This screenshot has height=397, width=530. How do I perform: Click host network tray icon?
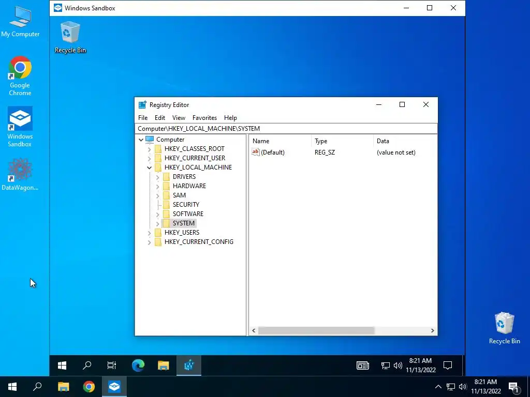pos(451,387)
